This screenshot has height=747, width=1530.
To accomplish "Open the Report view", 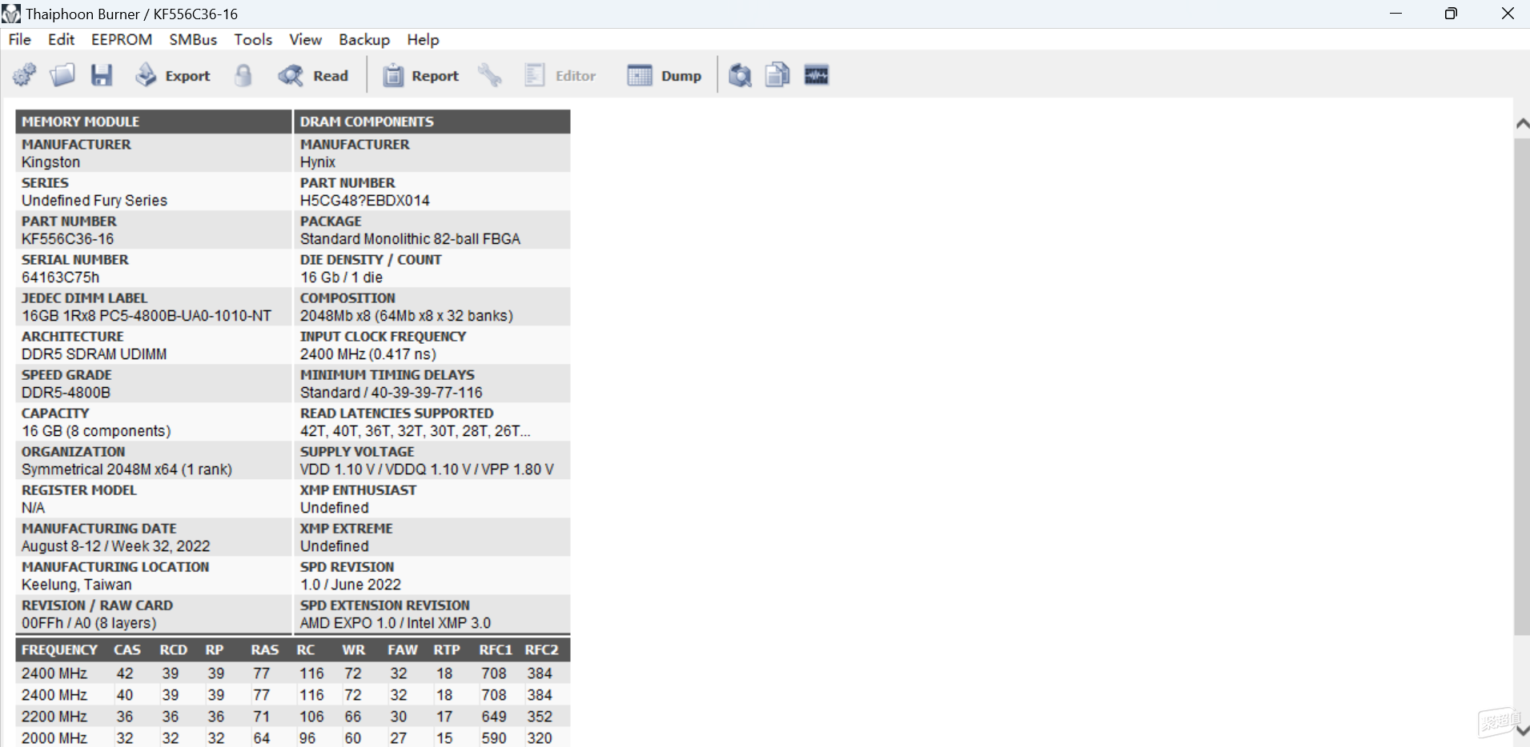I will (421, 75).
